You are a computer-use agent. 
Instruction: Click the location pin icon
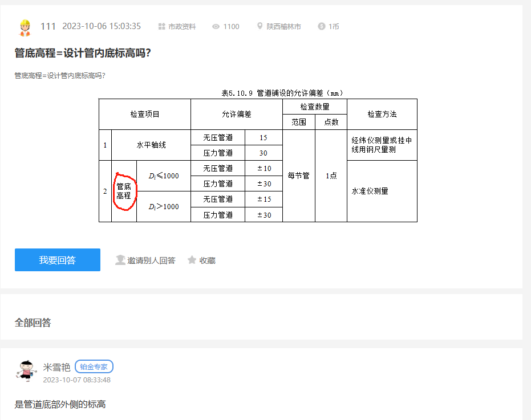[x=260, y=27]
